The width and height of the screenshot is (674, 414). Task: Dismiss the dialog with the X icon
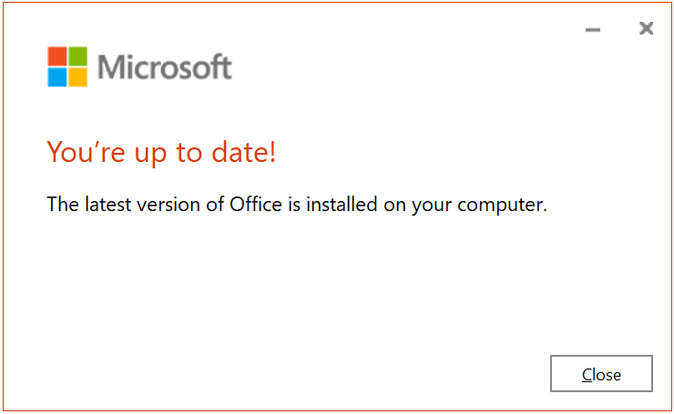(x=647, y=29)
